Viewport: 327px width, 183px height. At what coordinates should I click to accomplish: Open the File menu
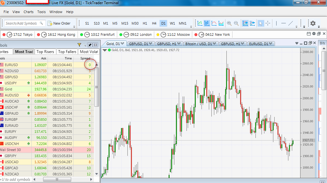(x=6, y=12)
